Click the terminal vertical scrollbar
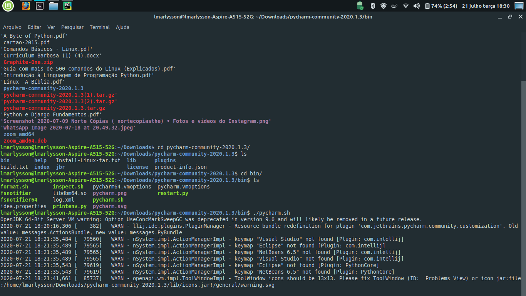Screen dimensions: 526x296 [523, 188]
